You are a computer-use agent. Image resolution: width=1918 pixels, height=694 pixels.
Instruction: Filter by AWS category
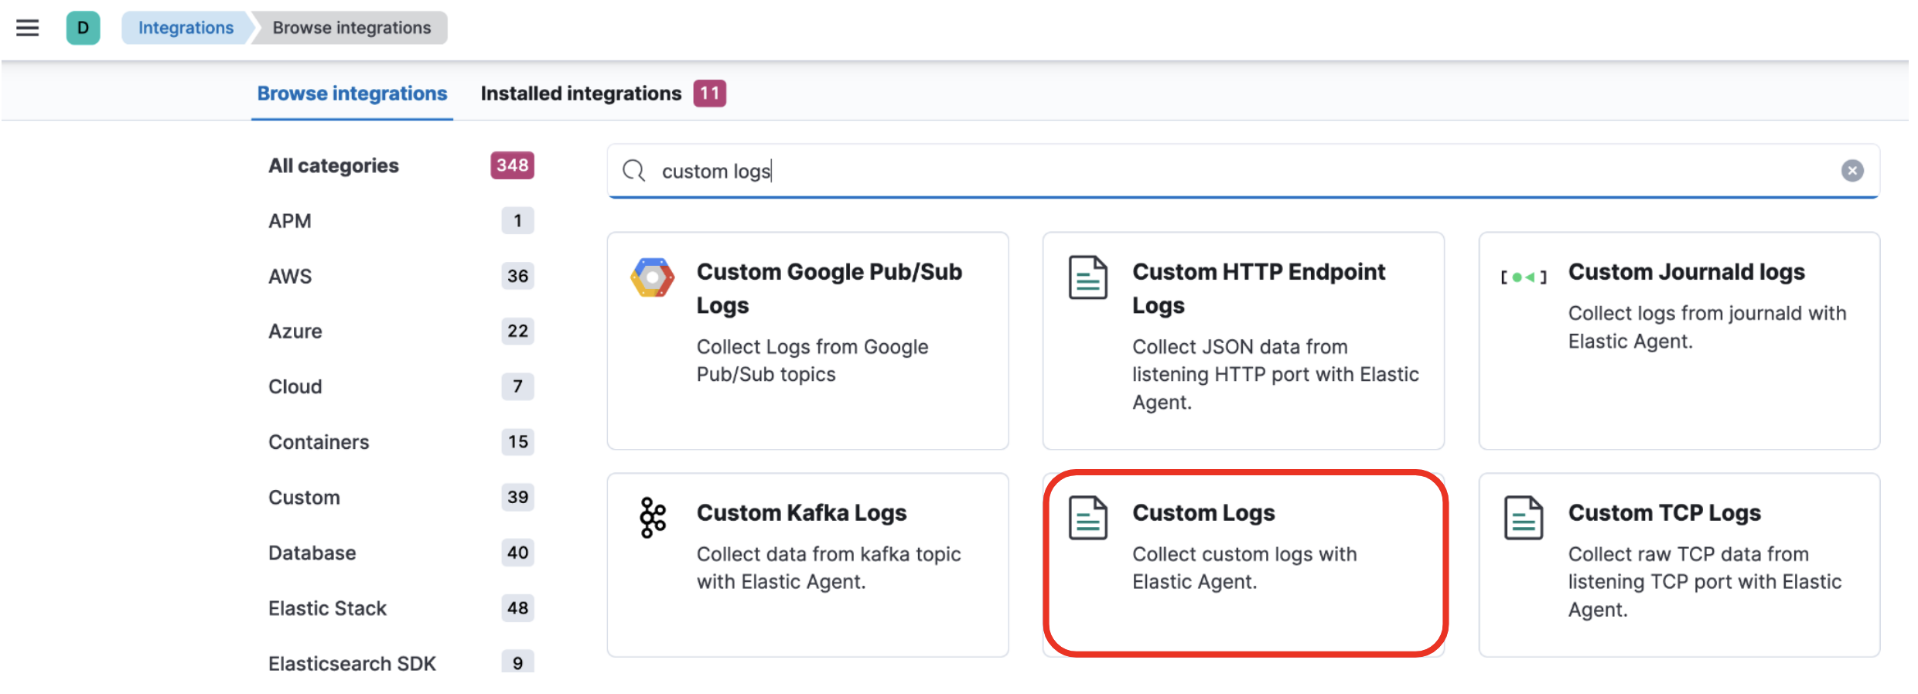tap(290, 276)
